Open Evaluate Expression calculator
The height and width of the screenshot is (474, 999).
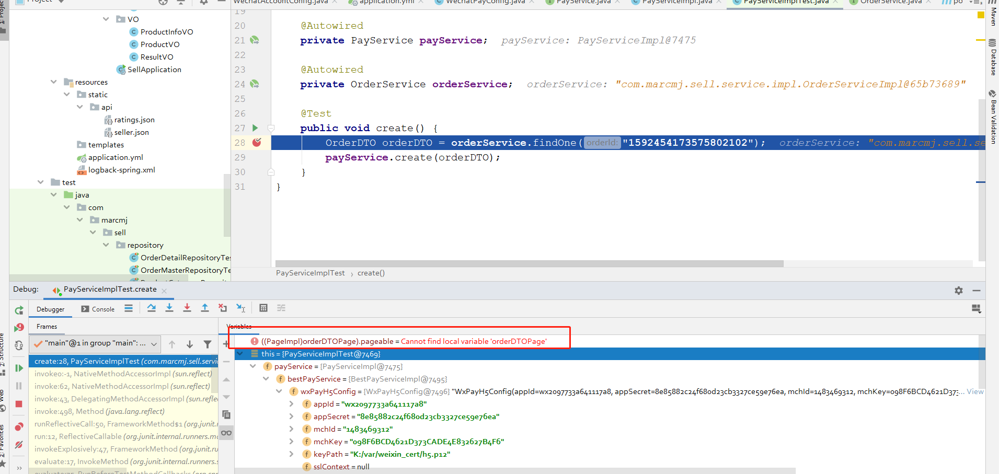(x=263, y=308)
